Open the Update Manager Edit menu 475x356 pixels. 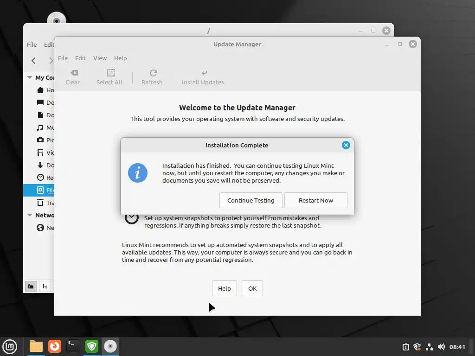tap(81, 58)
